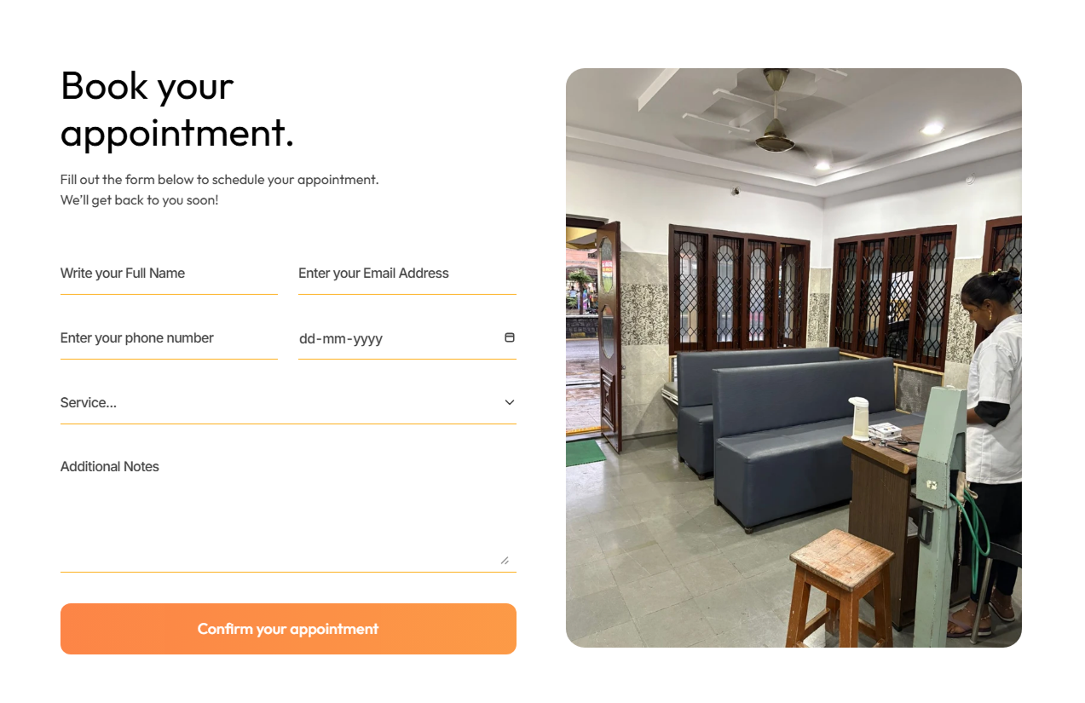
Task: Click the wooden stool in the photo
Action: [x=840, y=588]
